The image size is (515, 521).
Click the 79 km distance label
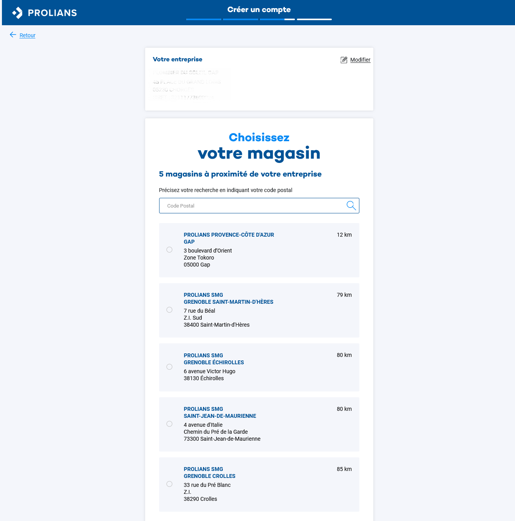click(344, 295)
